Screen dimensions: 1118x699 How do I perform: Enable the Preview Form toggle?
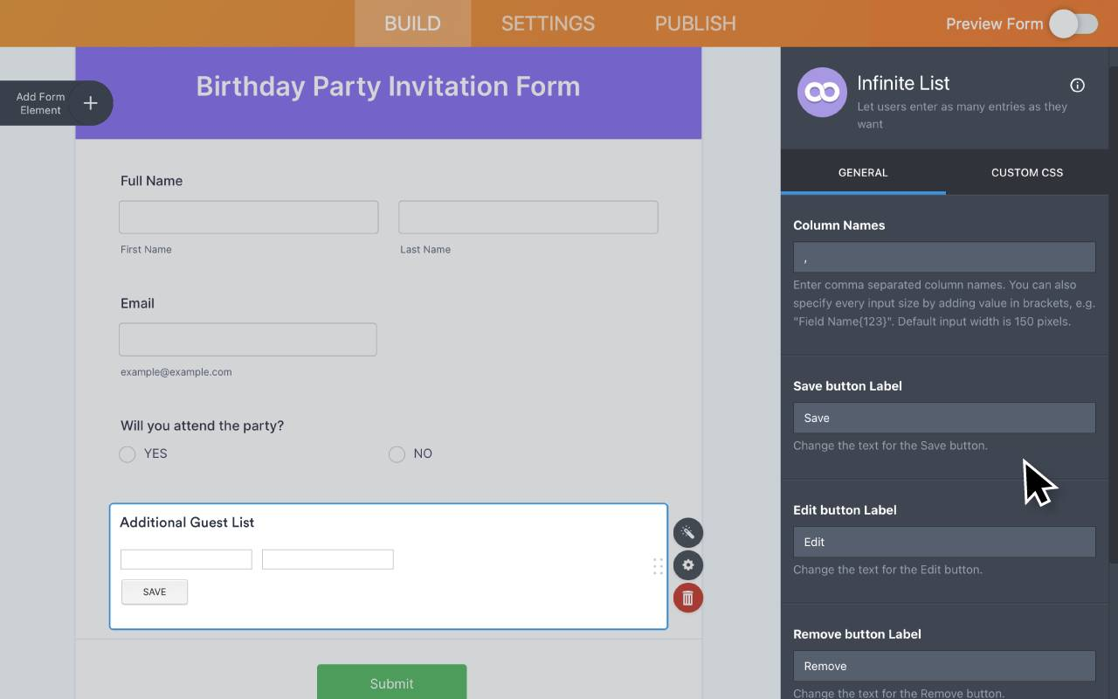(1073, 24)
